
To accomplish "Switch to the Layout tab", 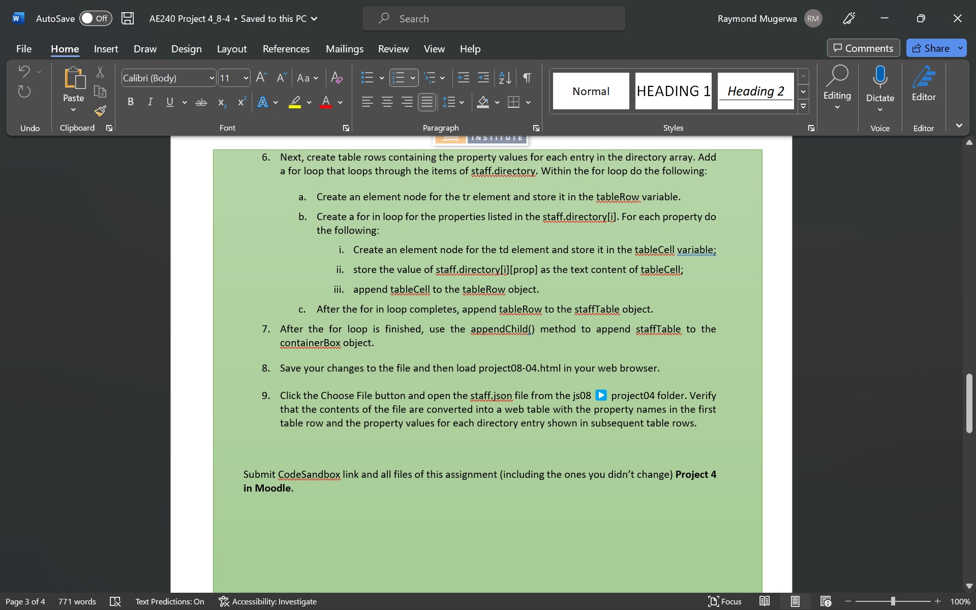I will tap(231, 49).
